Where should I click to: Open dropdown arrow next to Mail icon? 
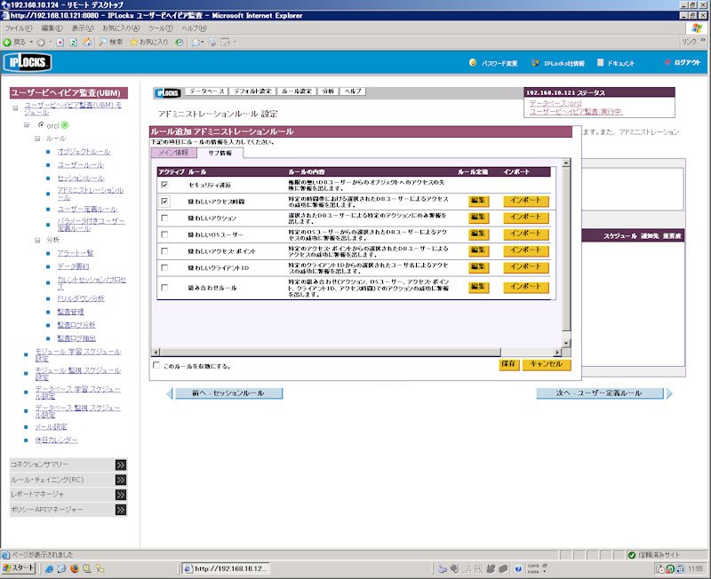203,42
